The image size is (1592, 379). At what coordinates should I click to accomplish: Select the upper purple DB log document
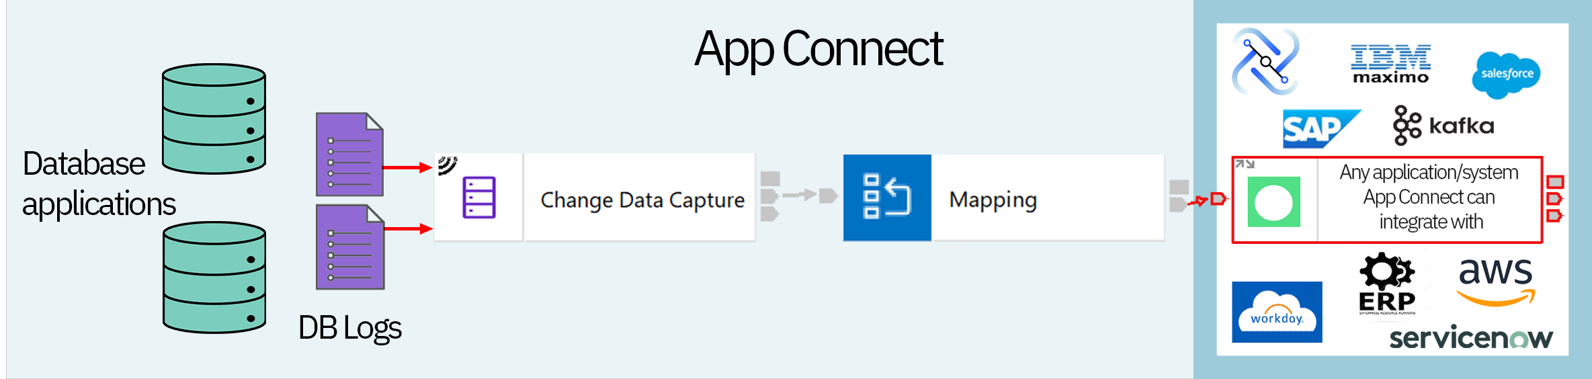pos(349,154)
